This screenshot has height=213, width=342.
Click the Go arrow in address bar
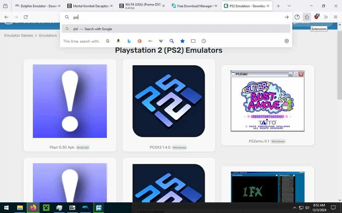(x=286, y=17)
